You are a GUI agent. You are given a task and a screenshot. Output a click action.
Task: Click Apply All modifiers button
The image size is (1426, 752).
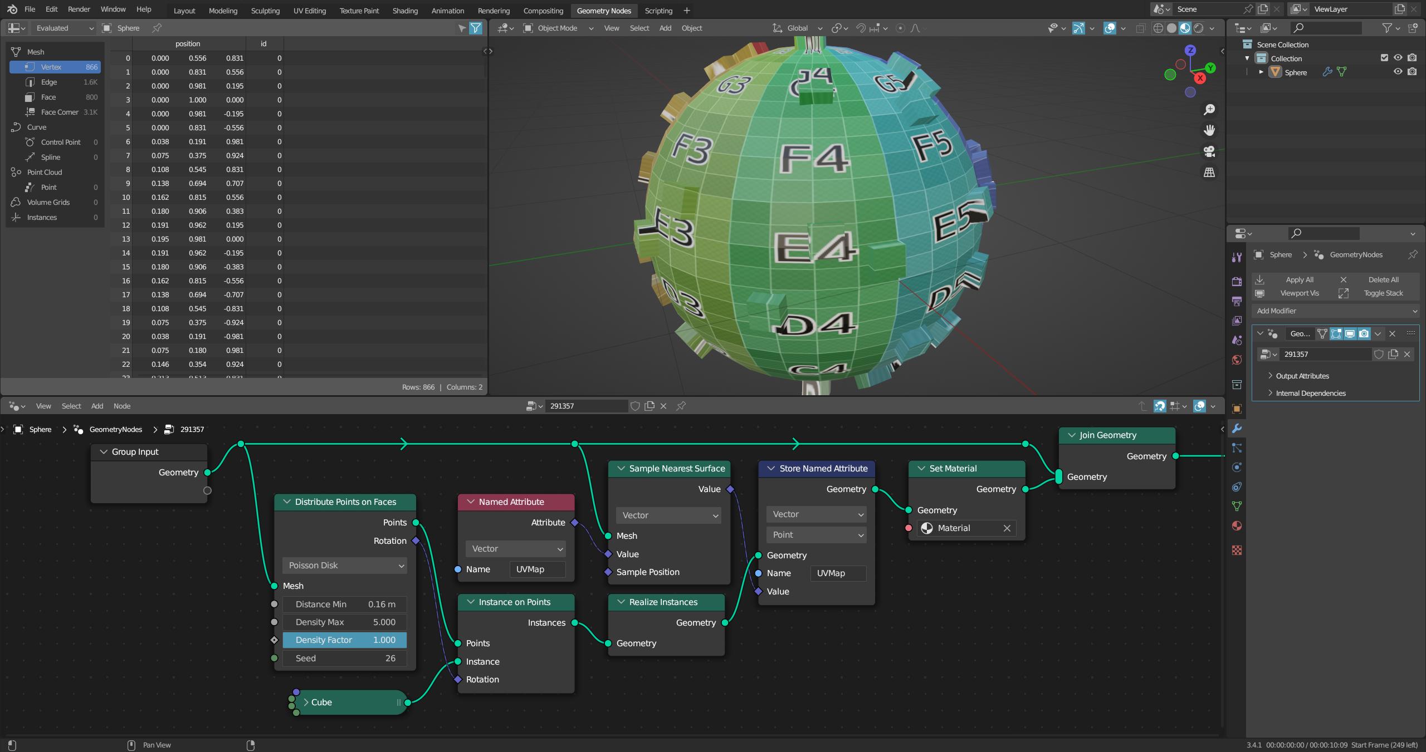point(1292,279)
